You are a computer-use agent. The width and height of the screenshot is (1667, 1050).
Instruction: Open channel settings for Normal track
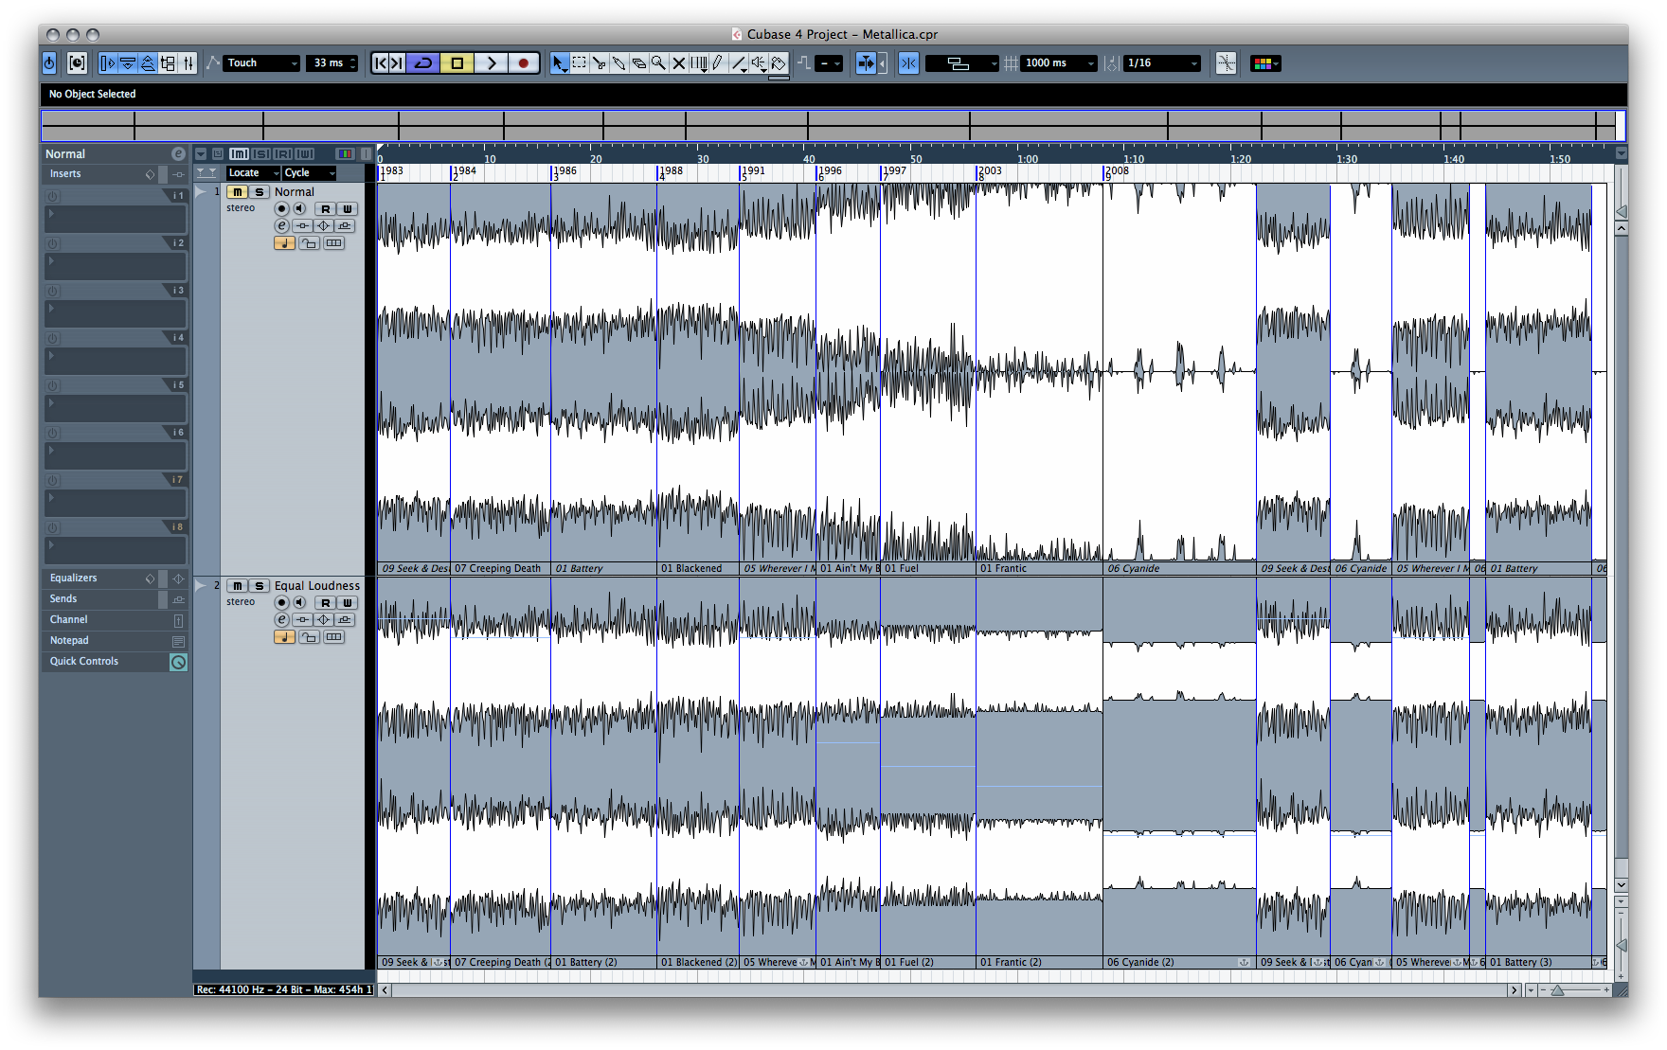click(281, 225)
